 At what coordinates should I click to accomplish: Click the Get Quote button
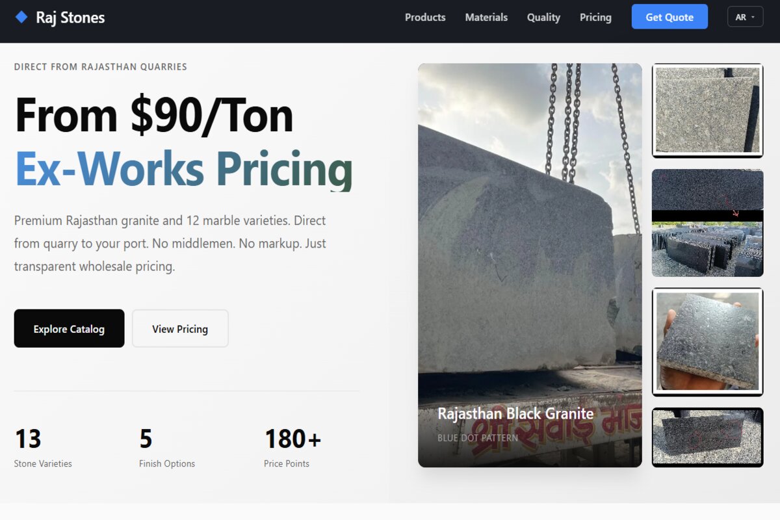tap(669, 18)
